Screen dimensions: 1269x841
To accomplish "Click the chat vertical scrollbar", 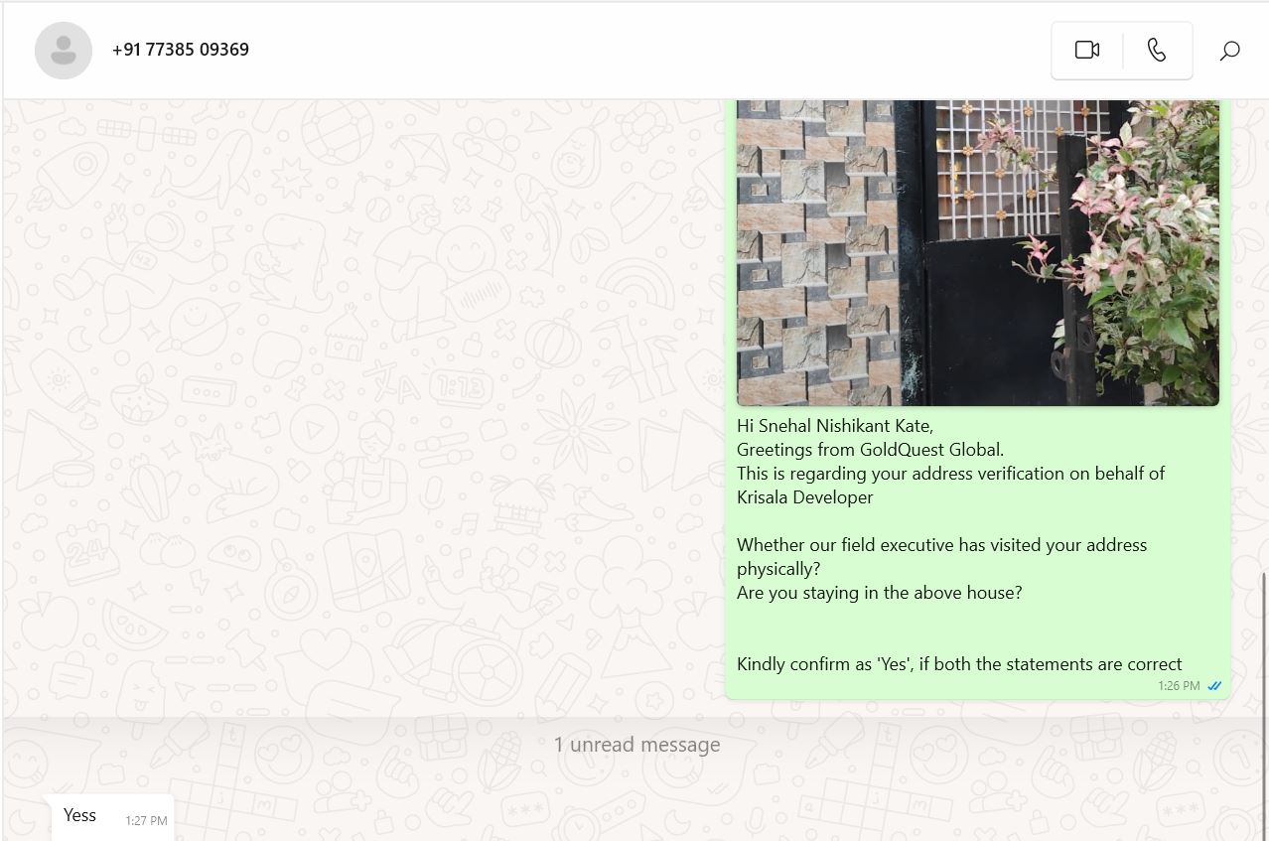I will [x=1264, y=707].
